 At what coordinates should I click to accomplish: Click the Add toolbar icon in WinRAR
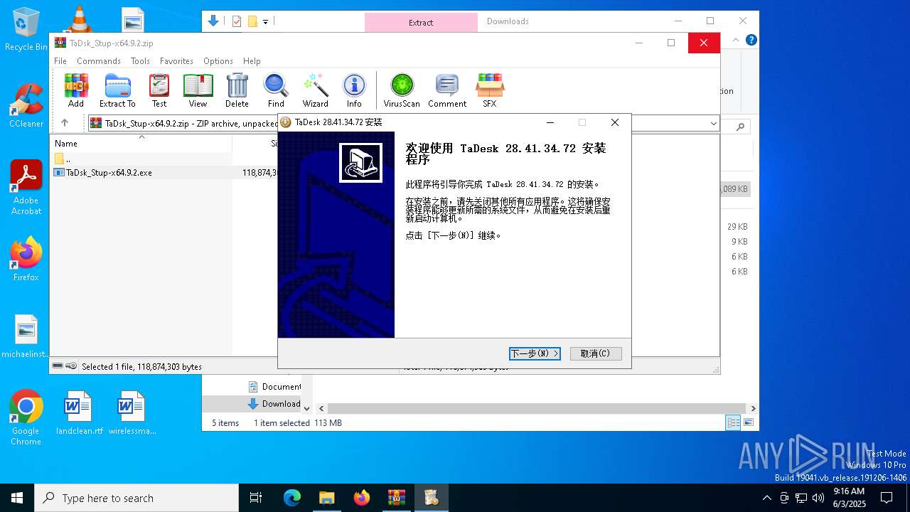[76, 90]
